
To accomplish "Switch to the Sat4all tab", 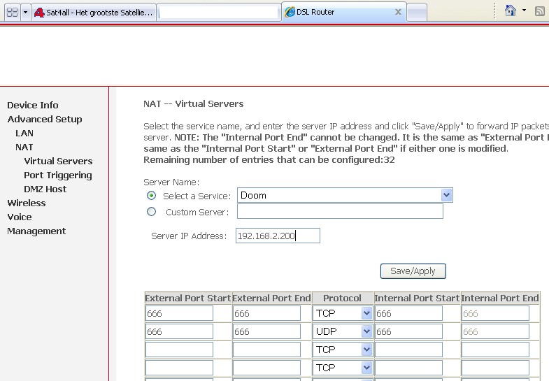I will tap(94, 13).
